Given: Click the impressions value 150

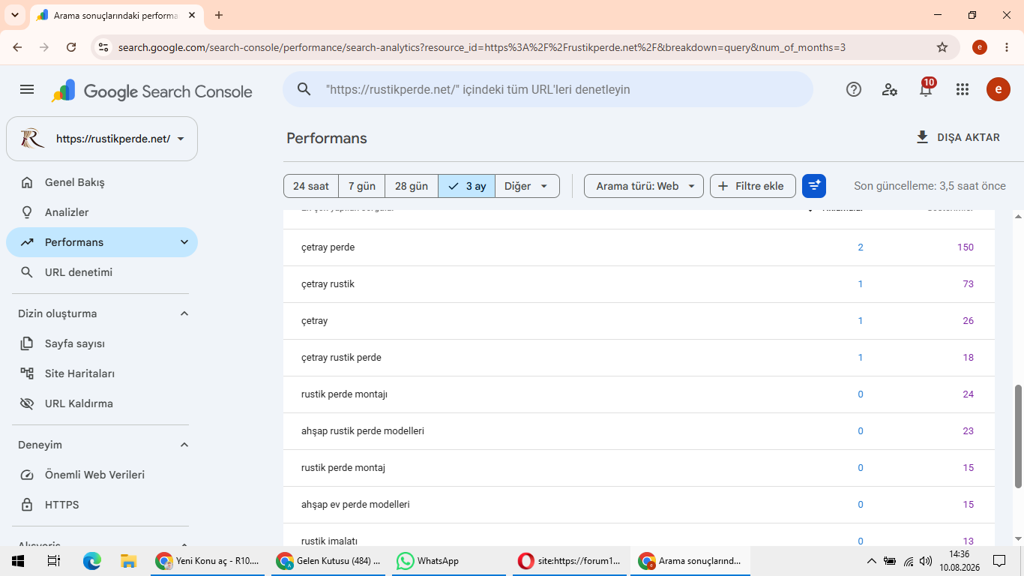Looking at the screenshot, I should point(966,247).
